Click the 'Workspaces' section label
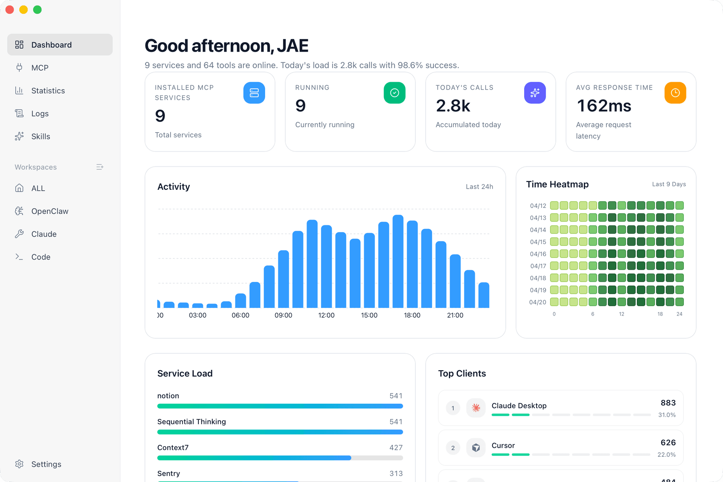The image size is (723, 482). pos(36,167)
